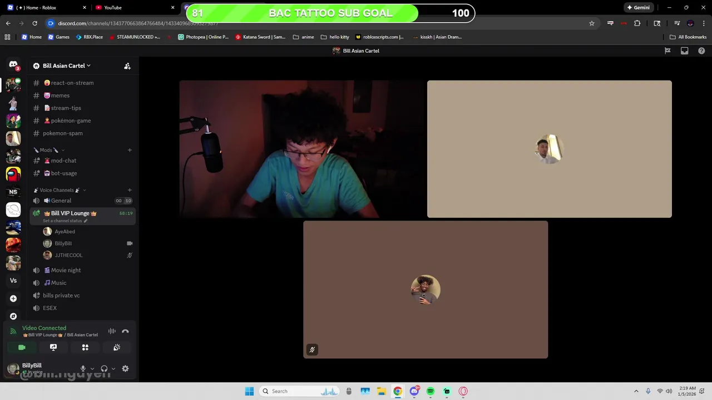The image size is (712, 400).
Task: Open Chrome extensions puzzle icon
Action: pyautogui.click(x=637, y=23)
